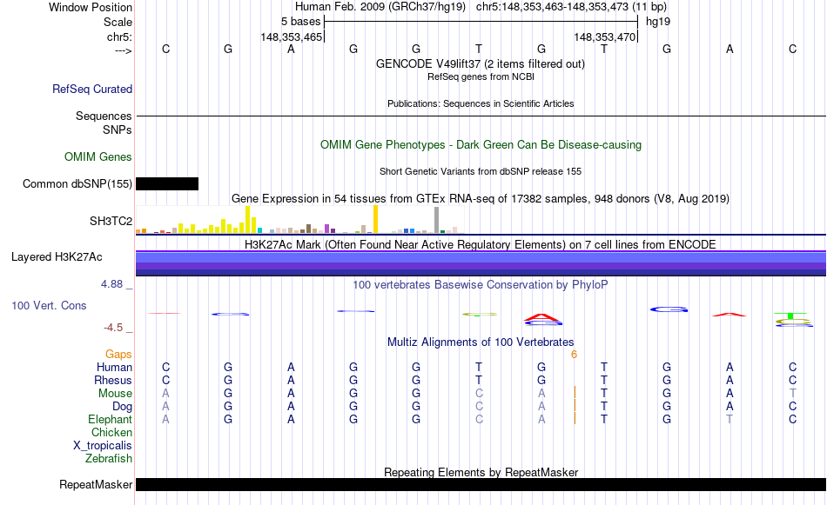This screenshot has height=505, width=827.
Task: Click Multiz Alignments of 100 Vertebrates title
Action: (481, 342)
